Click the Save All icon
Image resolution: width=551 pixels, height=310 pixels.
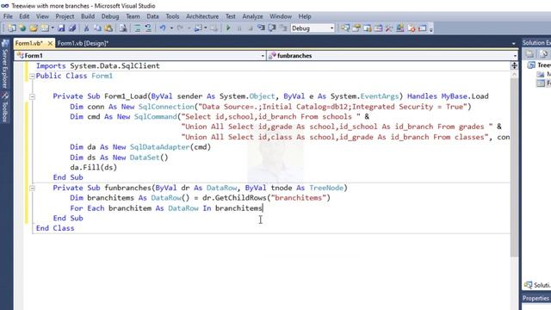pos(72,28)
